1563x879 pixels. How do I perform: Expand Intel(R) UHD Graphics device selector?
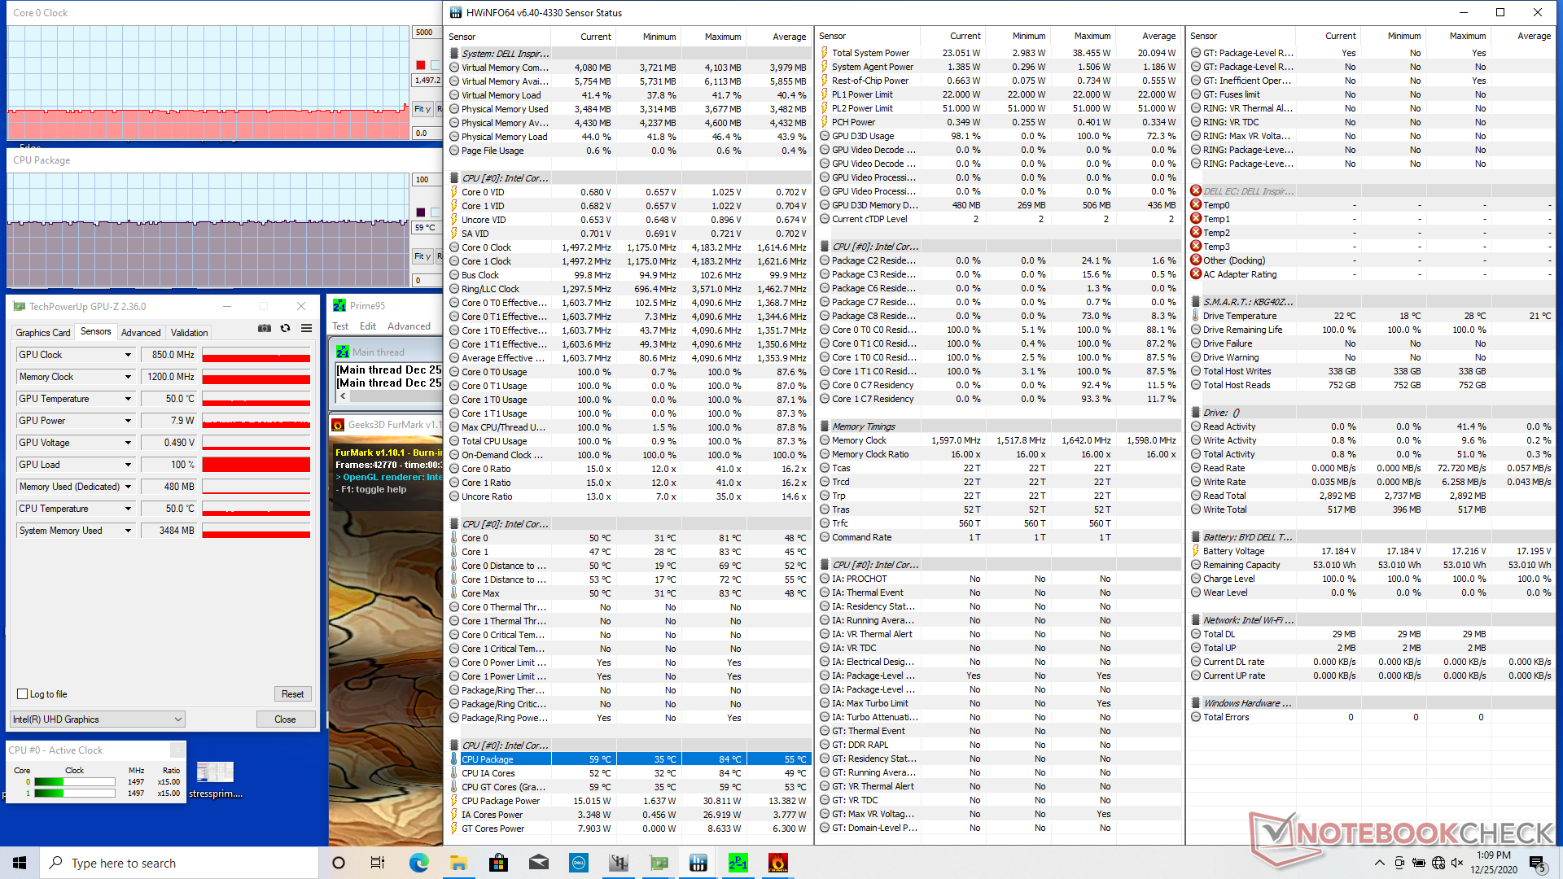(x=177, y=719)
